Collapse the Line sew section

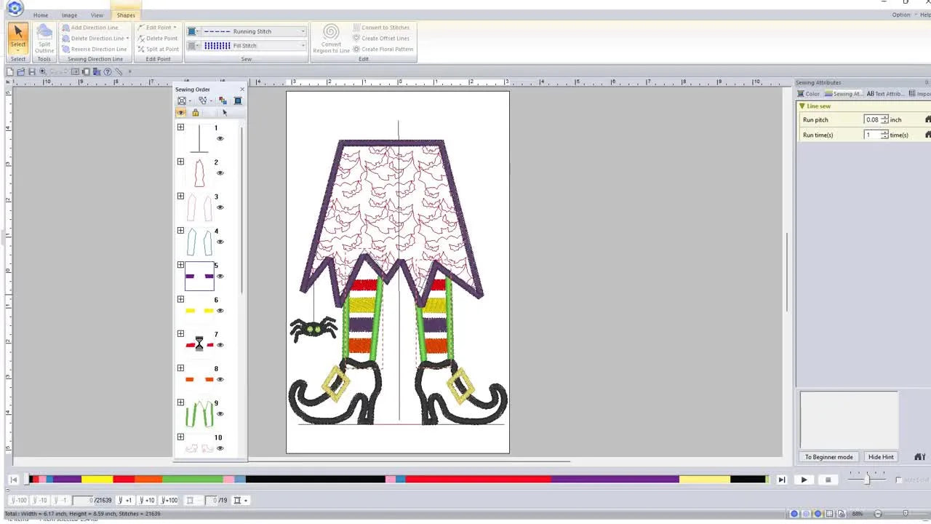[802, 106]
